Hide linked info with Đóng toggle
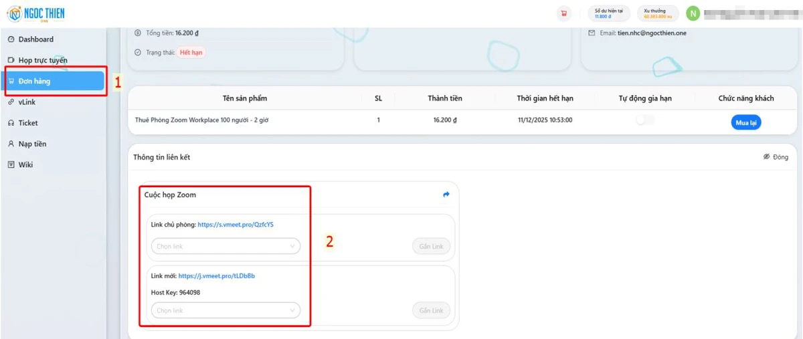Viewport: 803px width, 339px height. [776, 157]
